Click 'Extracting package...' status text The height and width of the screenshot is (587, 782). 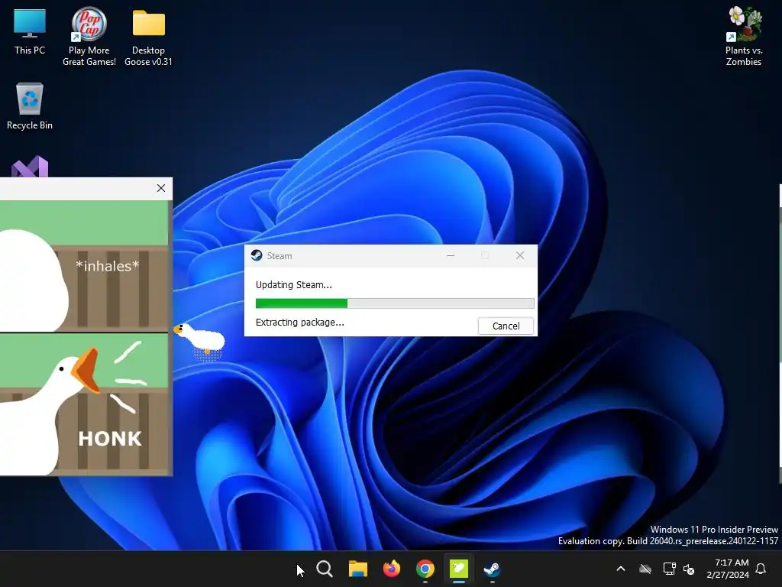point(299,322)
